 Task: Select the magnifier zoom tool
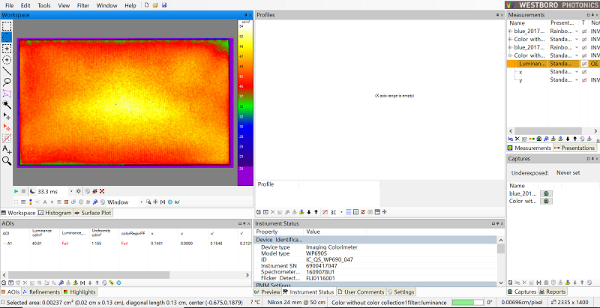7,160
